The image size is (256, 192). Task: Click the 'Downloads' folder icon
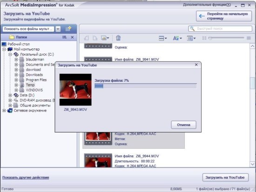pos(22,75)
